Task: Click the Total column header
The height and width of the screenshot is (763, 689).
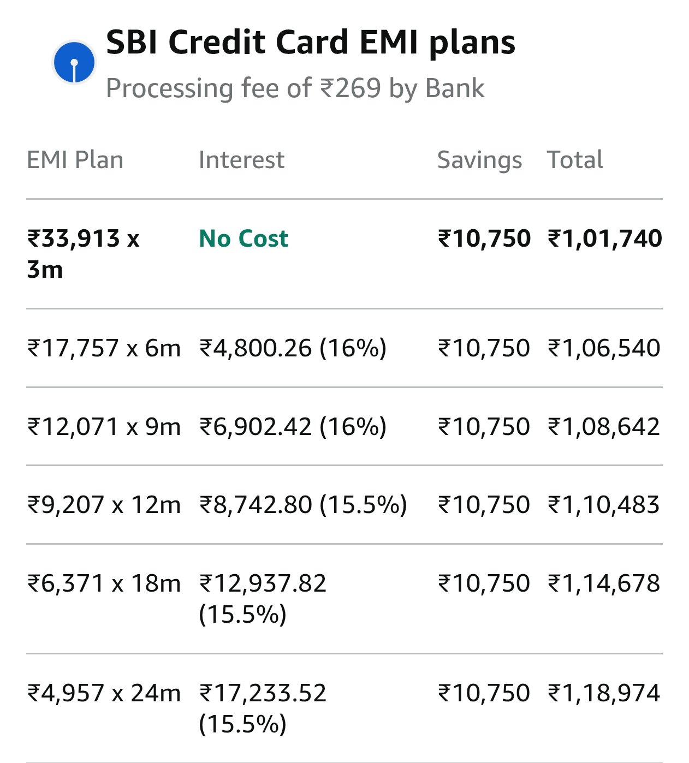Action: pos(575,160)
